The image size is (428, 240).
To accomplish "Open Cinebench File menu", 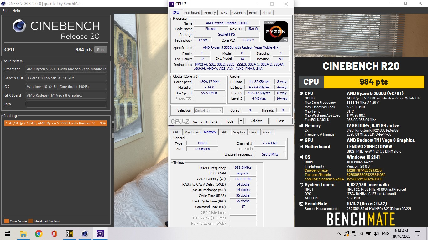I will [5, 11].
